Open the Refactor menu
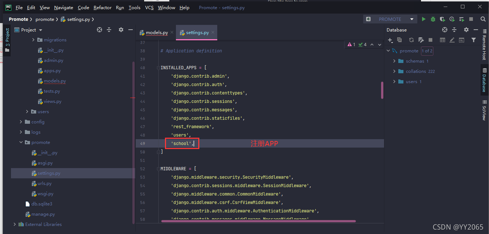This screenshot has width=489, height=234. 102,7
